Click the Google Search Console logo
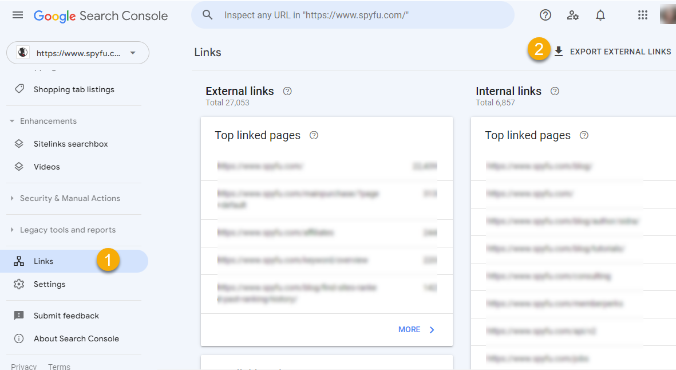The width and height of the screenshot is (676, 370). click(101, 16)
